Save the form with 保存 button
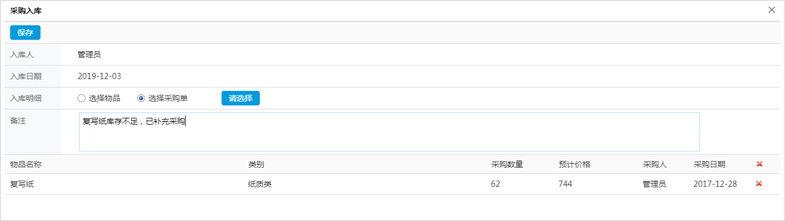The image size is (785, 221). [25, 33]
